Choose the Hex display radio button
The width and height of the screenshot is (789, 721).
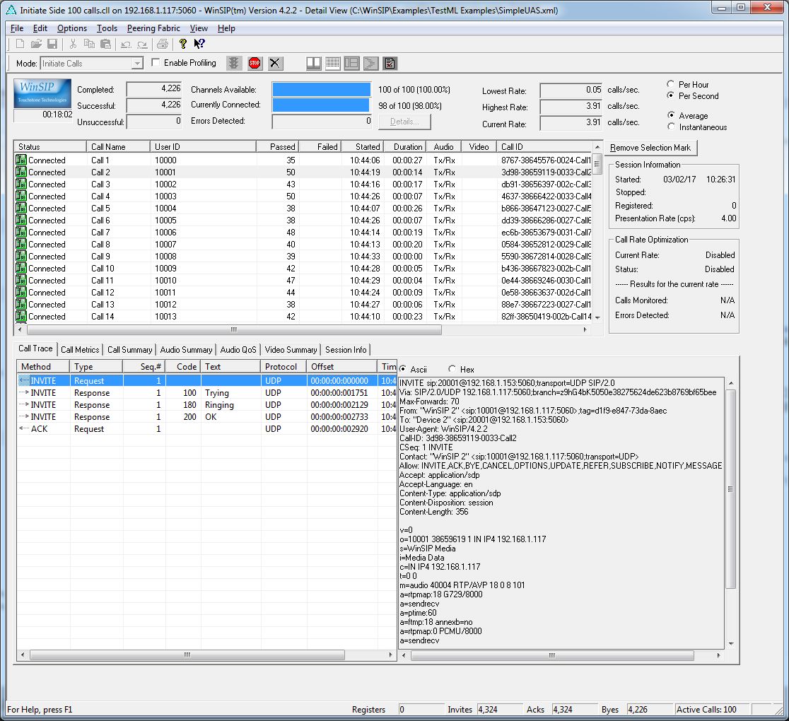tap(452, 369)
